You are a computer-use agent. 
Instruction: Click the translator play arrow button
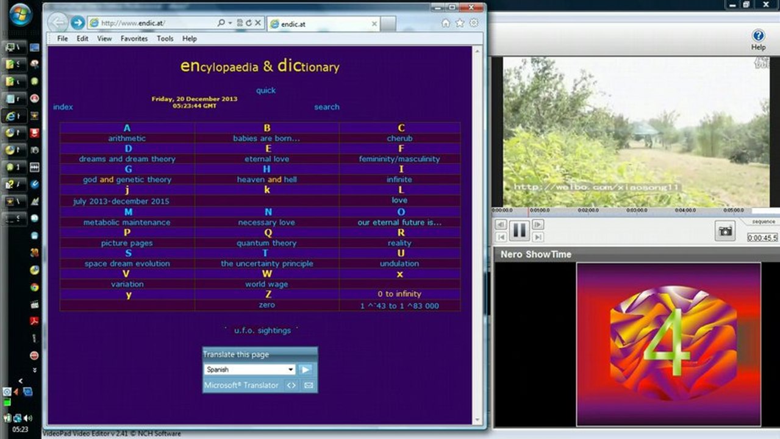click(306, 369)
